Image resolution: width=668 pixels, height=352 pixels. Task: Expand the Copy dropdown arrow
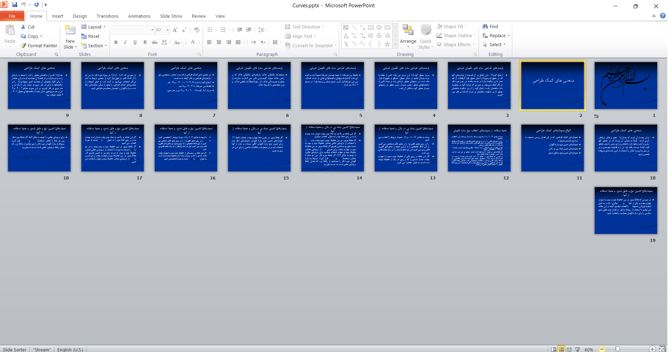tap(41, 36)
